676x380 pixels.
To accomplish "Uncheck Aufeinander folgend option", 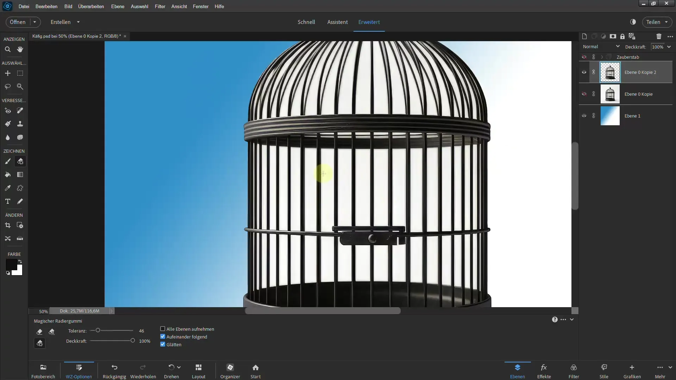I will pos(163,337).
